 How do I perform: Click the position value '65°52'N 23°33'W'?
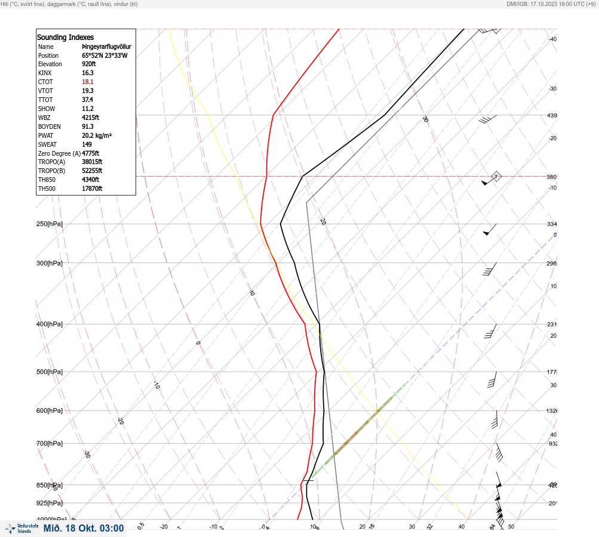pyautogui.click(x=105, y=55)
